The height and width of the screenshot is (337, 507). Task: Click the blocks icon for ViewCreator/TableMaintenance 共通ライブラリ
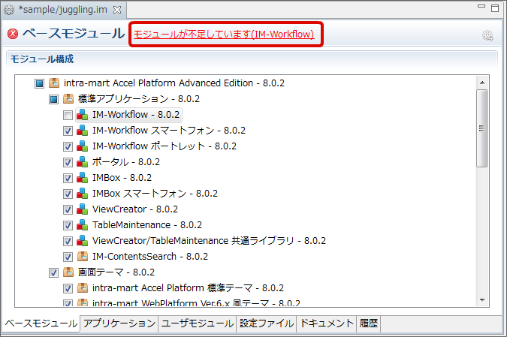(x=83, y=241)
